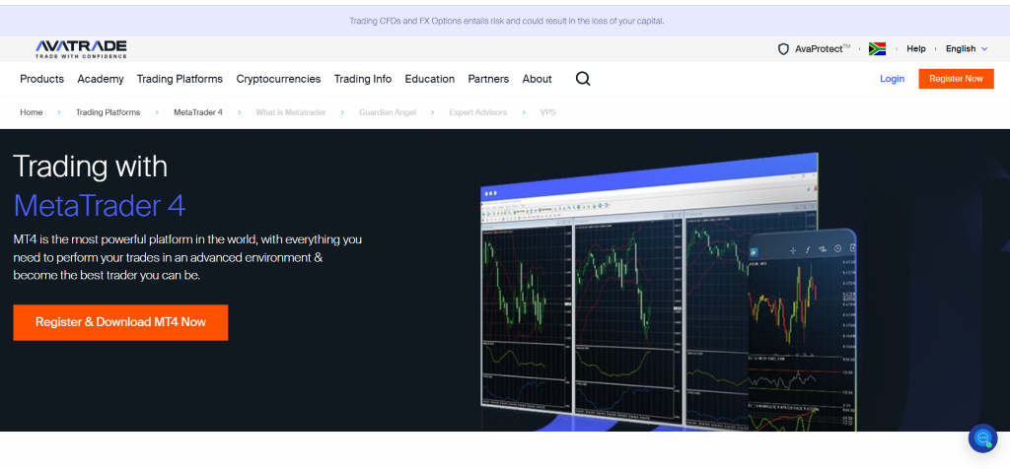Open the Trading Info menu
The width and height of the screenshot is (1010, 469).
click(363, 79)
